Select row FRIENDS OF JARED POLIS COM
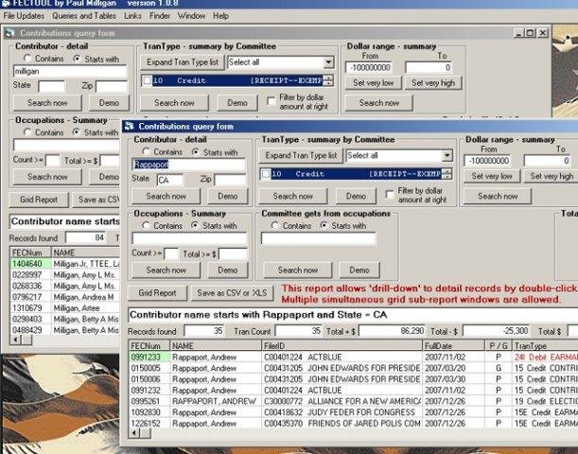Image resolution: width=578 pixels, height=454 pixels. pos(353,424)
